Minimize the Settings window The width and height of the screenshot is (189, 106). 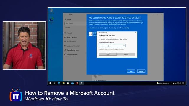tap(153, 14)
